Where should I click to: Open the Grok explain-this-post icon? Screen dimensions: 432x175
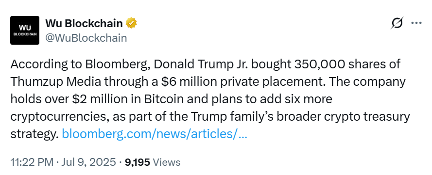coord(397,23)
